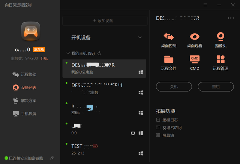The height and width of the screenshot is (164, 240).
Task: Click the 主机数: 94/200 text
Action: 24,58
